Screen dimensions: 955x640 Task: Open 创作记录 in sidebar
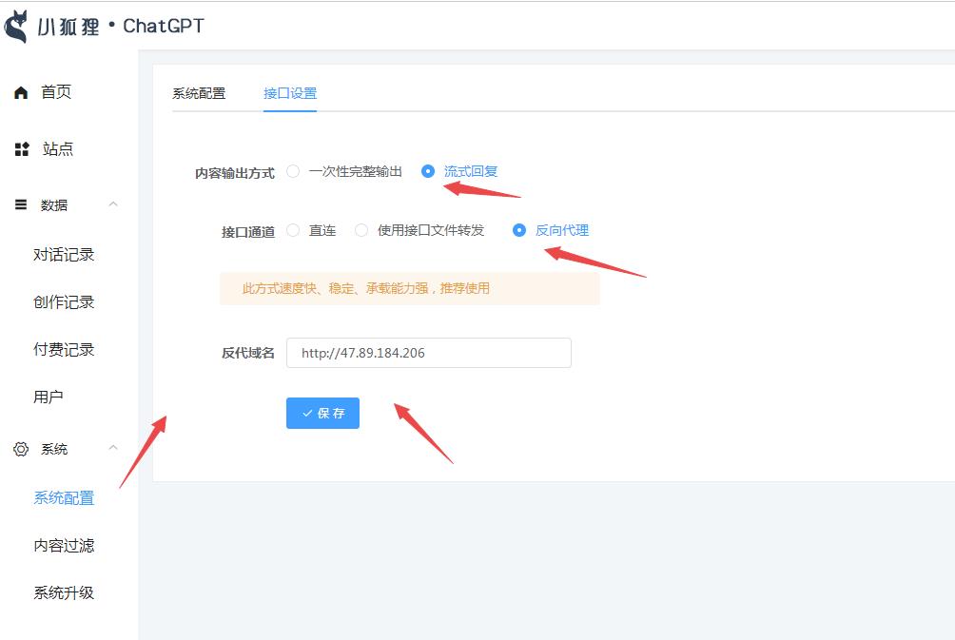pos(64,302)
